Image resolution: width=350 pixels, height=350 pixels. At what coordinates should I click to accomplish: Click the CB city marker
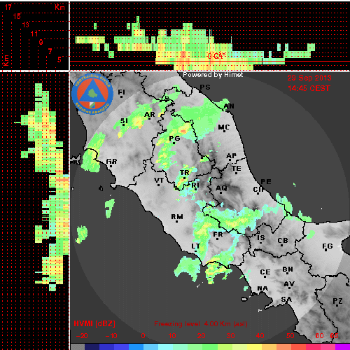pyautogui.click(x=282, y=245)
